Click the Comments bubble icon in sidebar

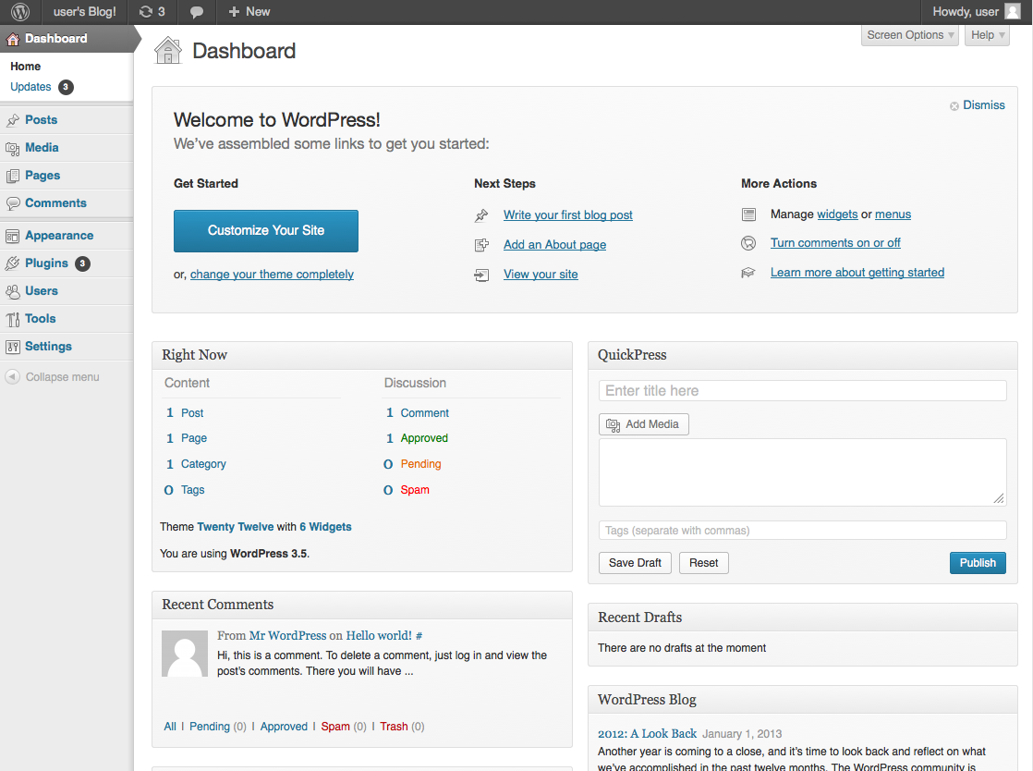coord(13,203)
